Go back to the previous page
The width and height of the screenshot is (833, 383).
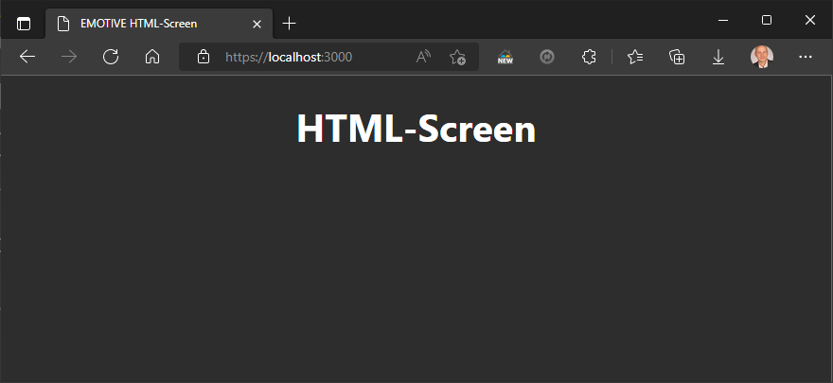click(x=27, y=57)
